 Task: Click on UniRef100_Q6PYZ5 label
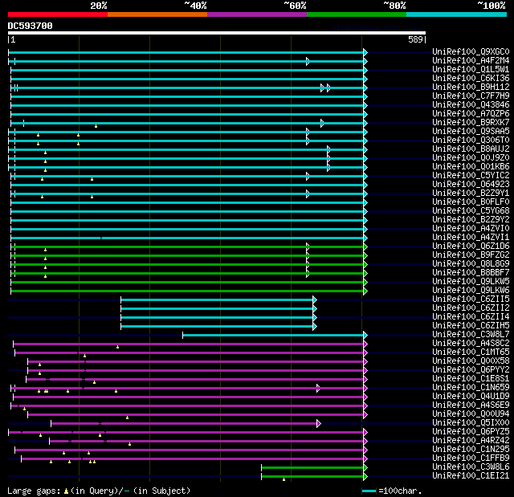coord(471,432)
